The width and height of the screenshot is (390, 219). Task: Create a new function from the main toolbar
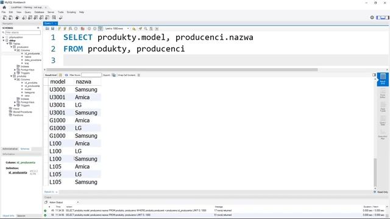[48, 18]
